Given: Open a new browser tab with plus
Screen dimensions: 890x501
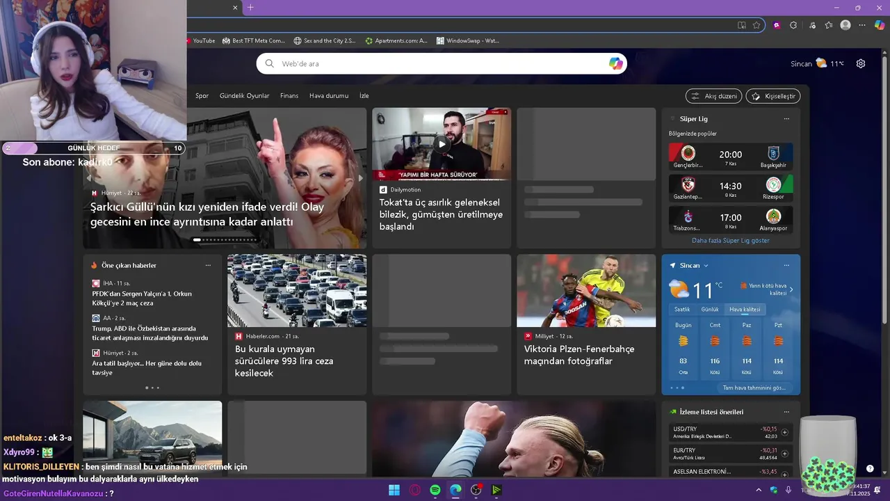Looking at the screenshot, I should pos(250,8).
